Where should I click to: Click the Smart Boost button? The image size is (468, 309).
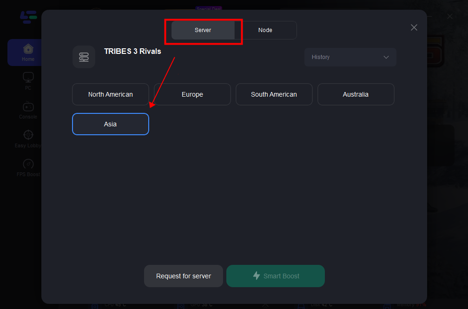point(275,276)
